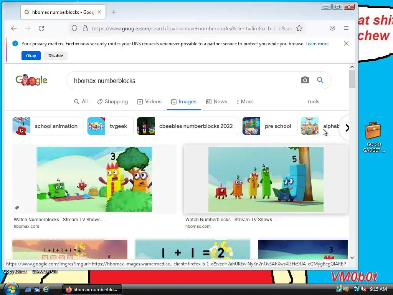Viewport: 393px width, 295px height.
Task: Launch Internet Explorer from quick launch
Action: click(x=46, y=289)
